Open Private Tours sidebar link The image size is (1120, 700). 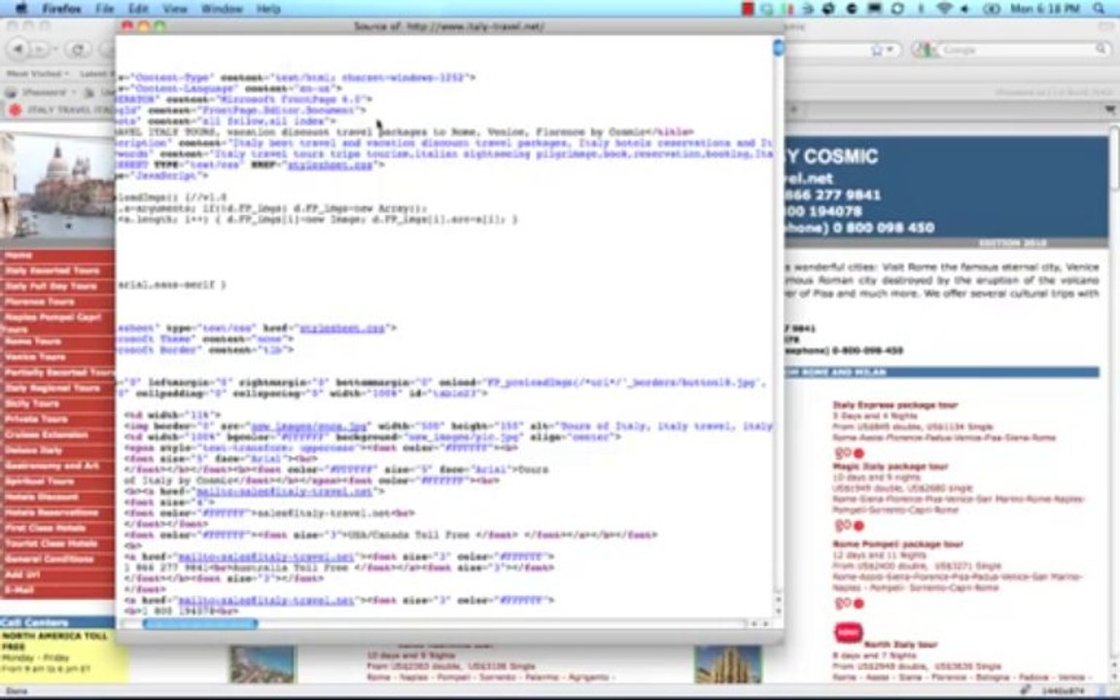(x=36, y=419)
